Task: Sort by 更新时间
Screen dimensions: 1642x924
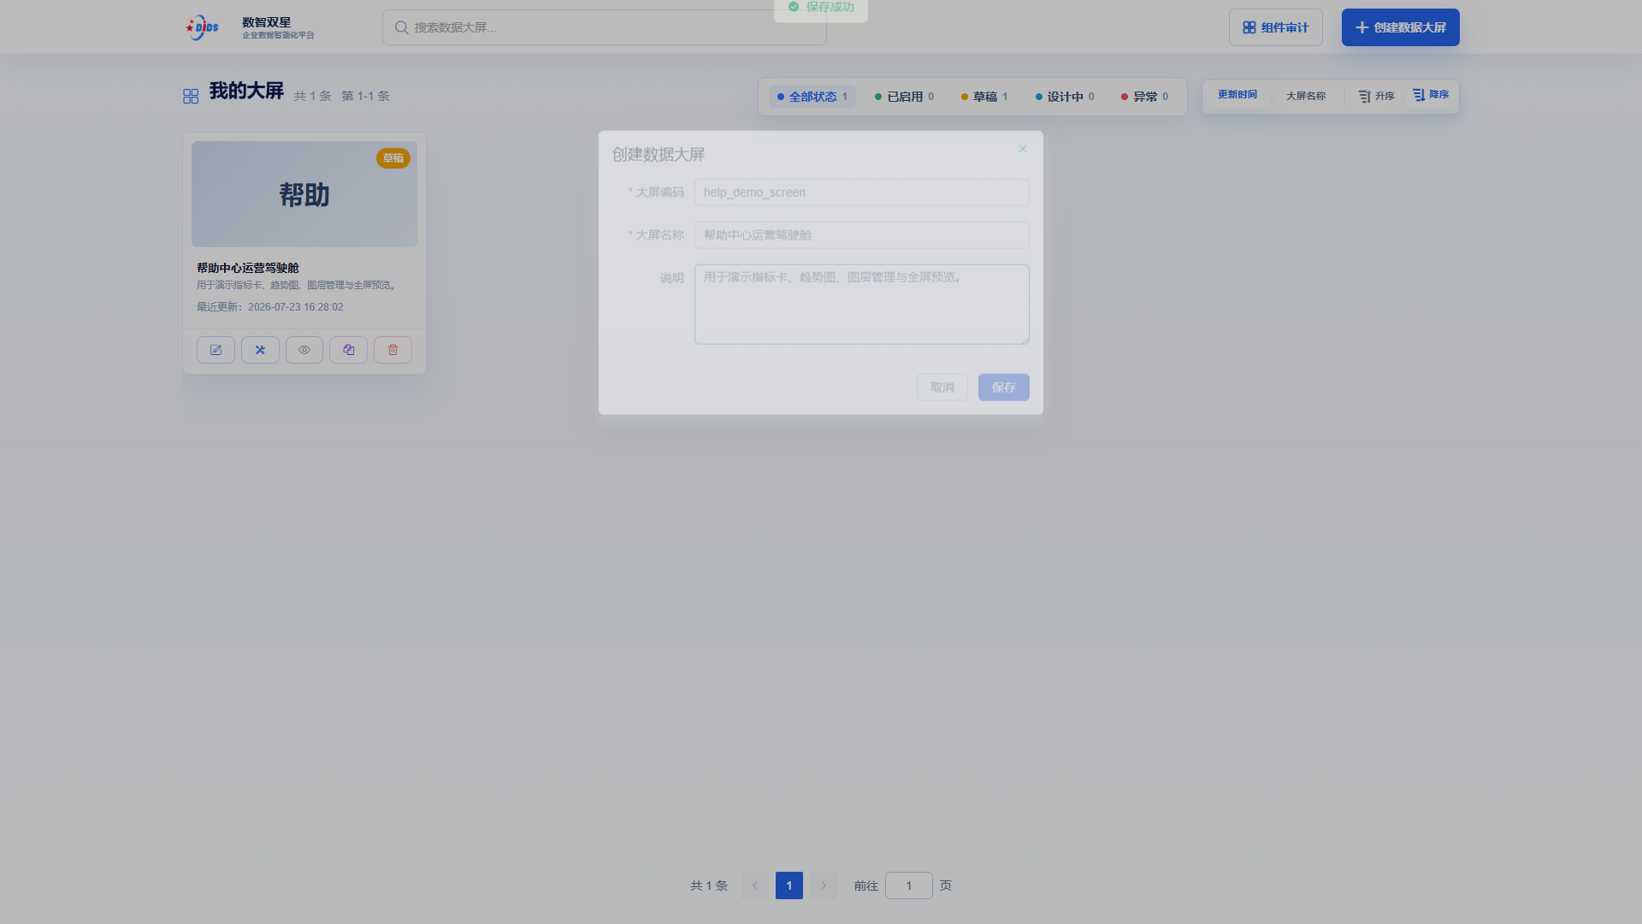Action: coord(1237,95)
